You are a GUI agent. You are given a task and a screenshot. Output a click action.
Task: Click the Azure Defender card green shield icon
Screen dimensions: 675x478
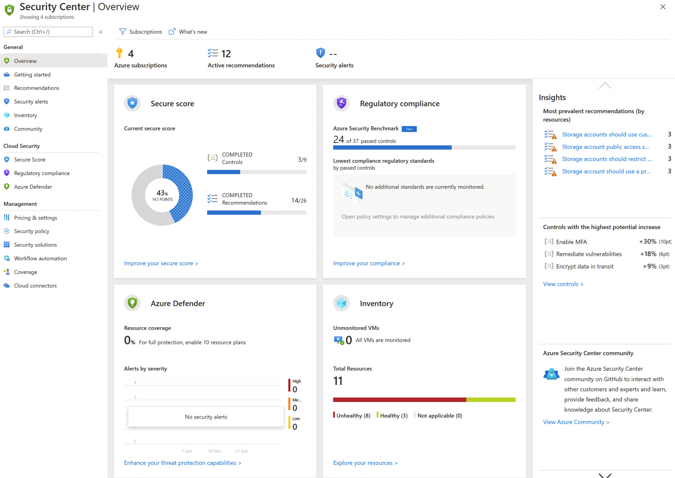coord(132,303)
